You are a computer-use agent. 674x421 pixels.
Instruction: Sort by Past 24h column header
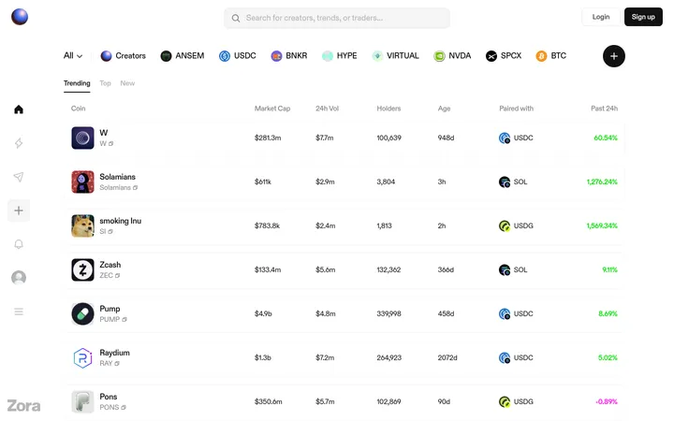click(604, 109)
